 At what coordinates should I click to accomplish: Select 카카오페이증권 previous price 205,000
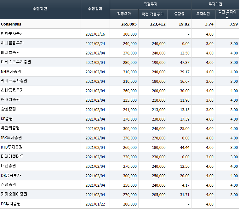coord(159,195)
